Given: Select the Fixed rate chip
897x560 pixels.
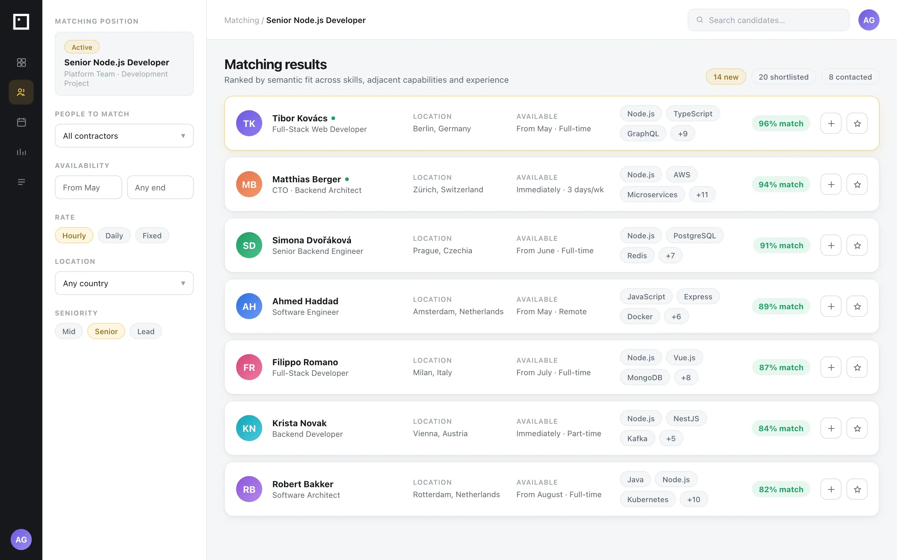Looking at the screenshot, I should point(152,236).
